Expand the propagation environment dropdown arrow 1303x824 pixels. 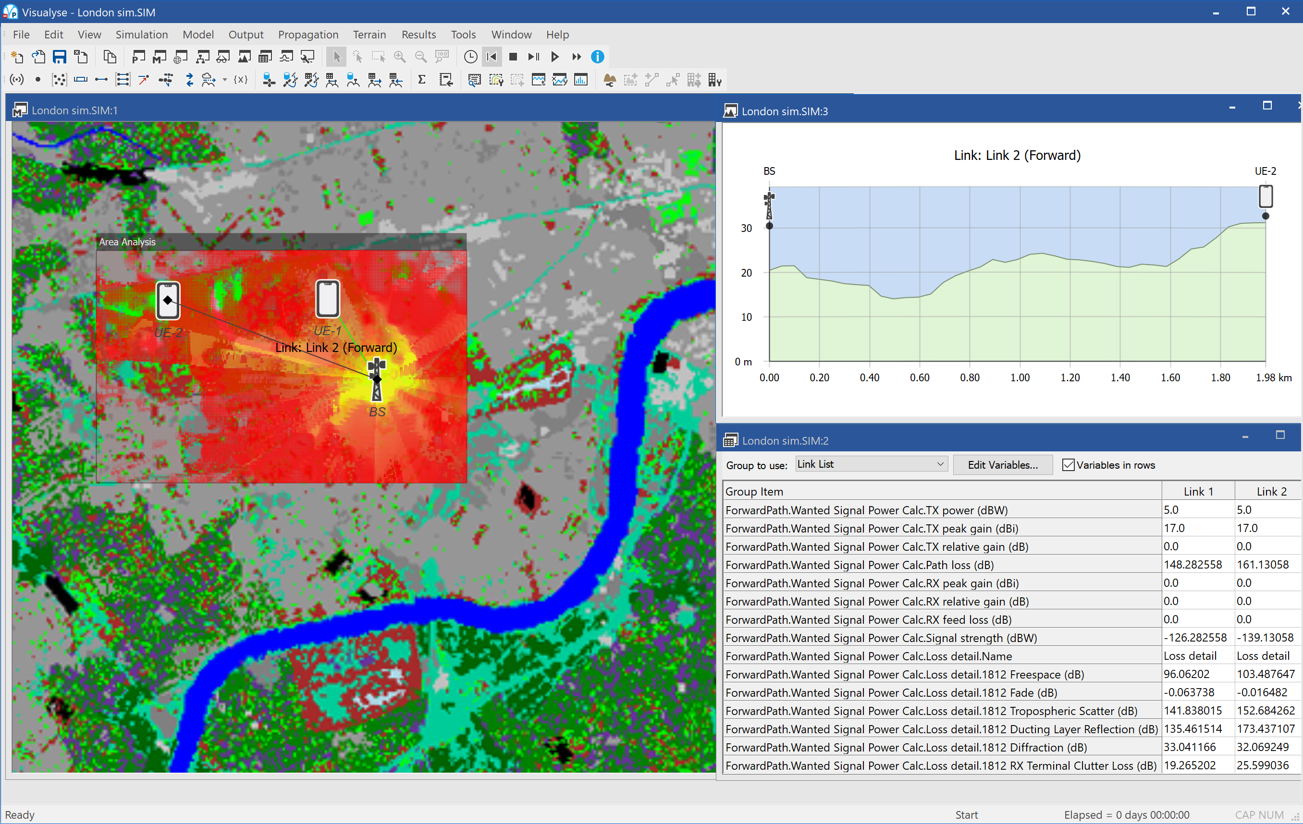tap(224, 80)
